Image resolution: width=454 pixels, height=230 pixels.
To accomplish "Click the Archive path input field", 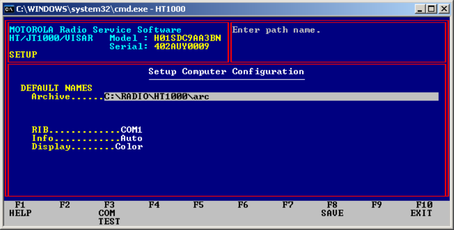I will [271, 96].
